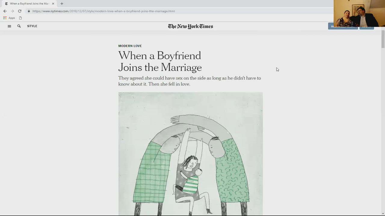385x216 pixels.
Task: Open the Apps grid bookmark
Action: click(9, 18)
